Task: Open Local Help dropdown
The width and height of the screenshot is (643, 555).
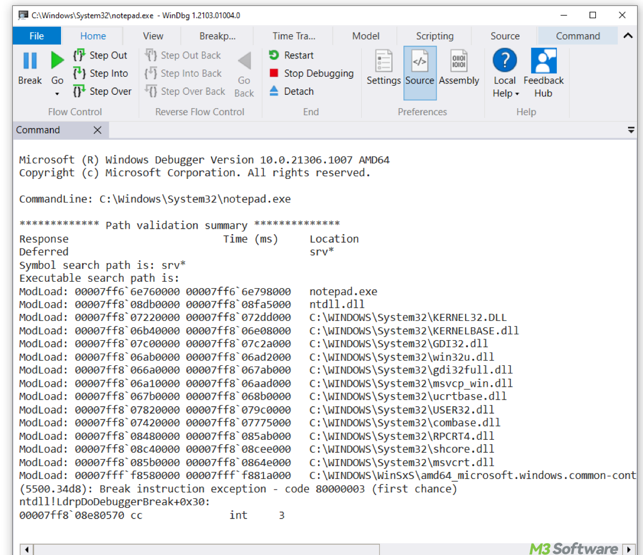Action: click(505, 73)
